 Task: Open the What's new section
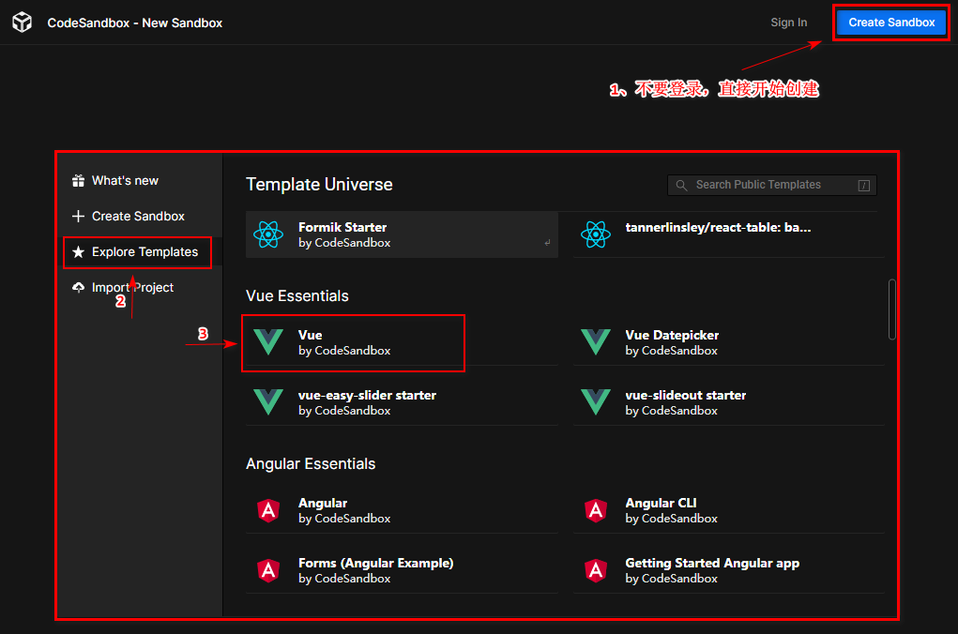click(125, 181)
